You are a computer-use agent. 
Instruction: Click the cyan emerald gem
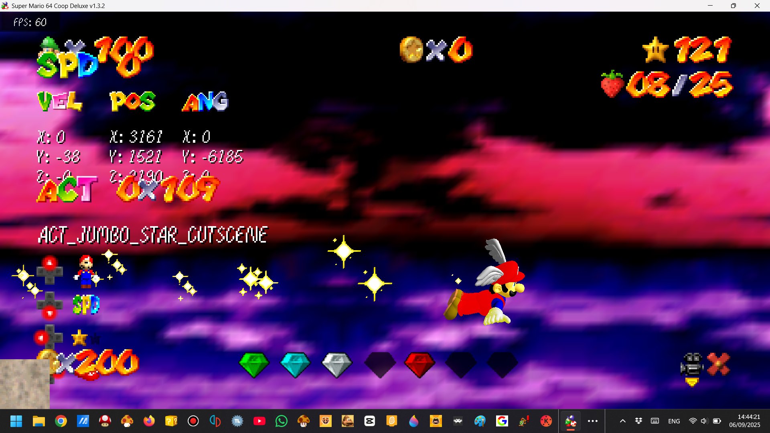pyautogui.click(x=295, y=364)
